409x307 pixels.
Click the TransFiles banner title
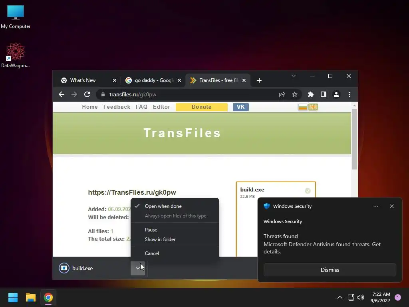(182, 133)
